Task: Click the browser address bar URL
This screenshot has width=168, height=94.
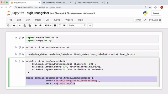Action: pos(39,7)
